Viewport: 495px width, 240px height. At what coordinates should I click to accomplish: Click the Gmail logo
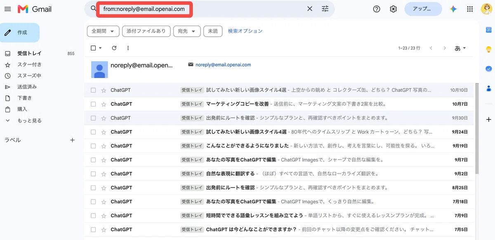pyautogui.click(x=35, y=9)
